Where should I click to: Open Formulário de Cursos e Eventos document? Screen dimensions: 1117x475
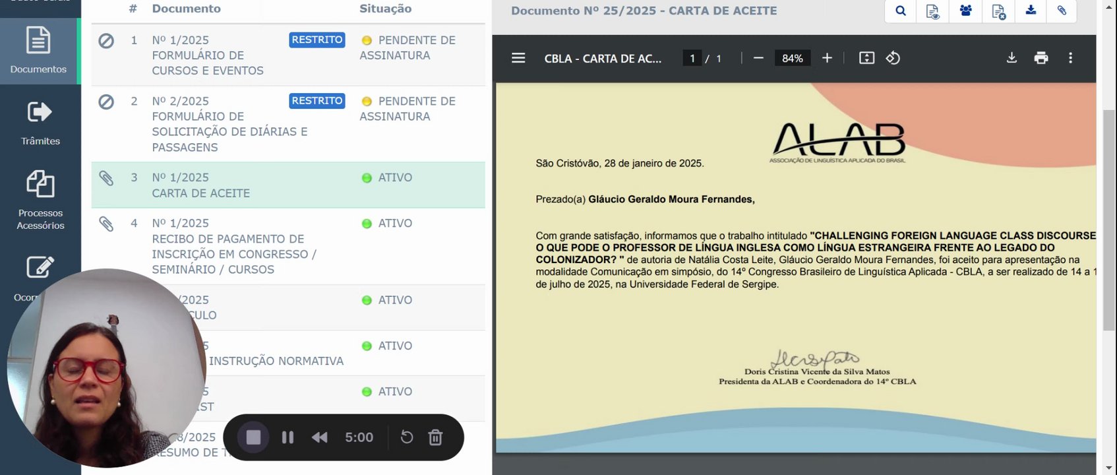point(208,55)
